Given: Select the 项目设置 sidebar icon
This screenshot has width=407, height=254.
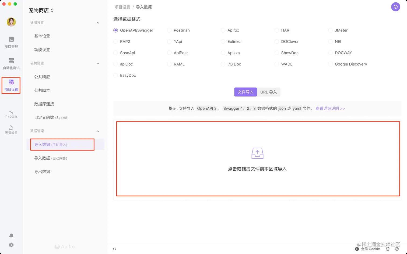Looking at the screenshot, I should tap(11, 85).
